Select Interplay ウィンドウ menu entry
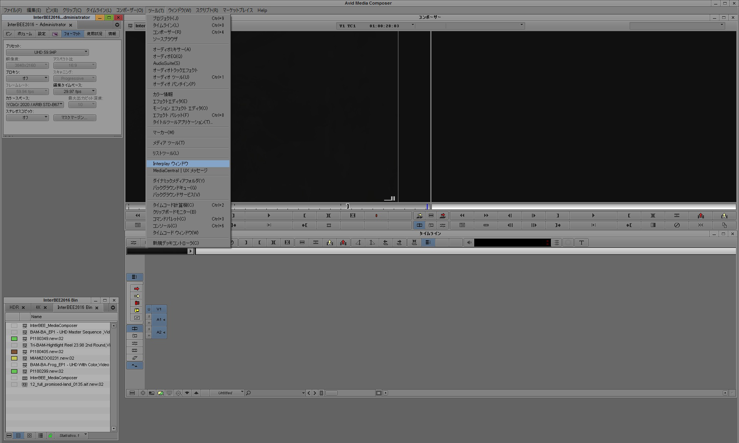Image resolution: width=739 pixels, height=443 pixels. click(171, 164)
